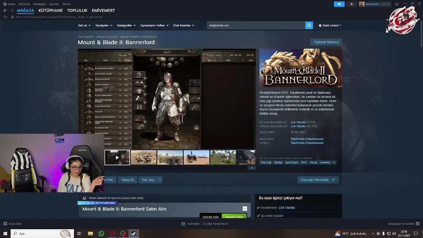The image size is (423, 238).
Task: Show hidden system tray icons
Action: (x=373, y=234)
